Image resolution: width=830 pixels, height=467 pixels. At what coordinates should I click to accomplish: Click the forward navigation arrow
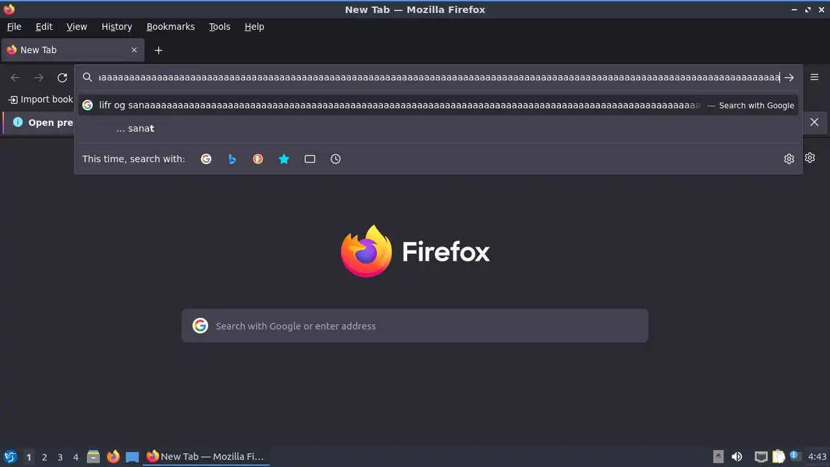(x=39, y=77)
